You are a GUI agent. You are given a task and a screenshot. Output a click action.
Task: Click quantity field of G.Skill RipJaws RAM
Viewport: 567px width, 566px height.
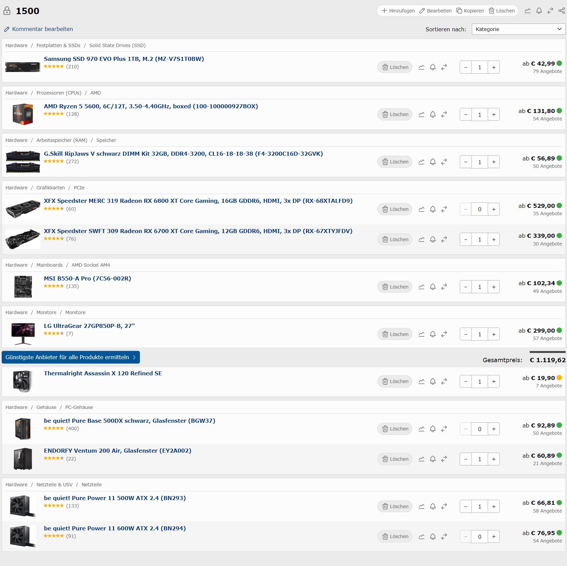480,162
